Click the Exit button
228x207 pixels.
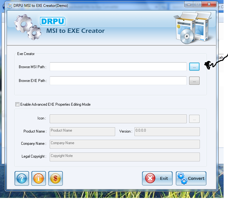point(157,178)
